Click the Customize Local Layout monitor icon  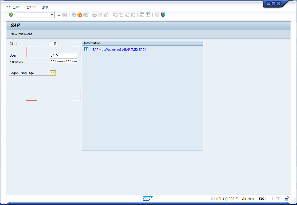[x=163, y=15]
